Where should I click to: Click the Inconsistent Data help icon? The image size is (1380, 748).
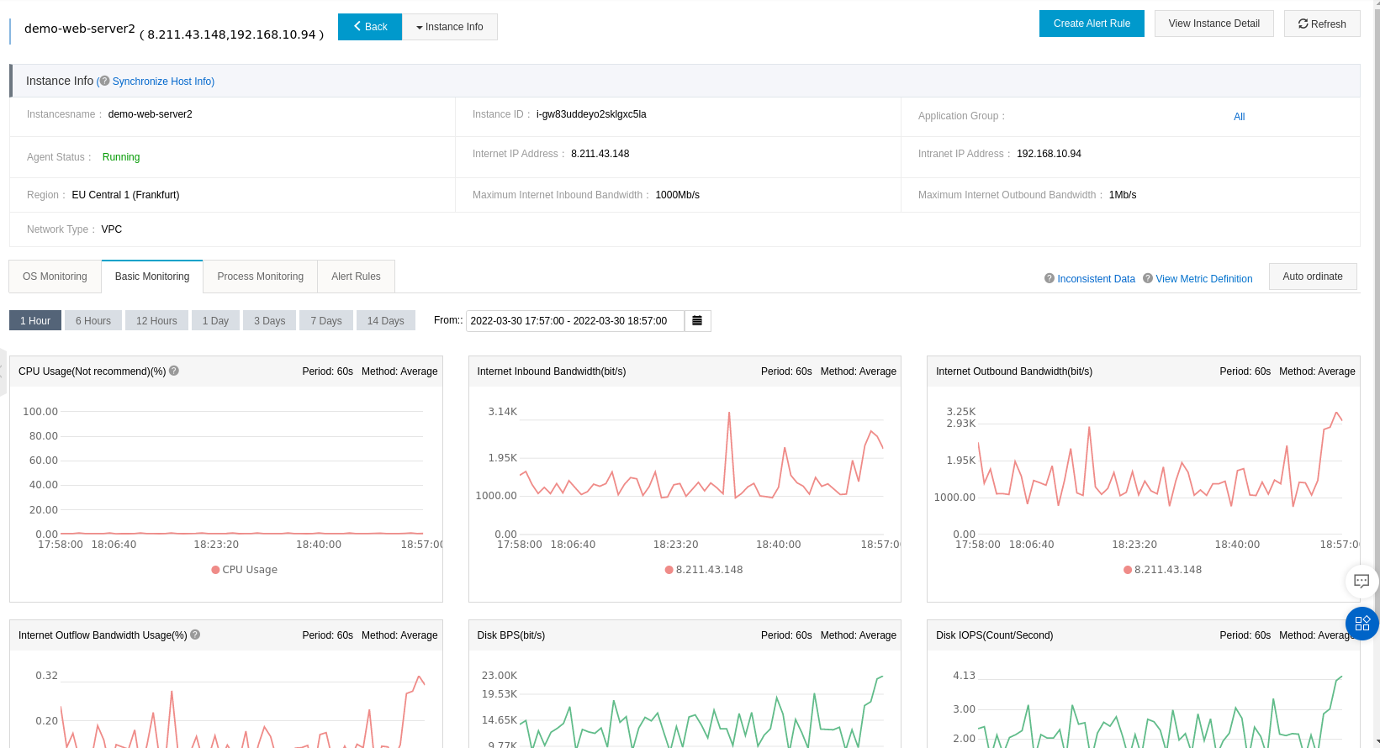(x=1050, y=278)
